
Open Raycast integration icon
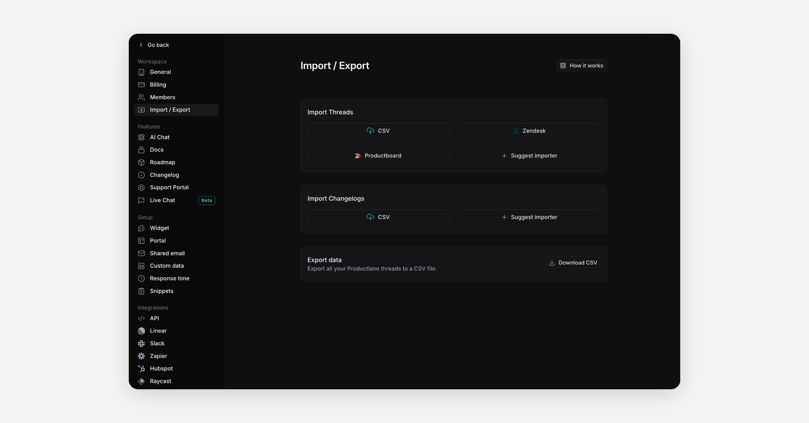pos(141,381)
